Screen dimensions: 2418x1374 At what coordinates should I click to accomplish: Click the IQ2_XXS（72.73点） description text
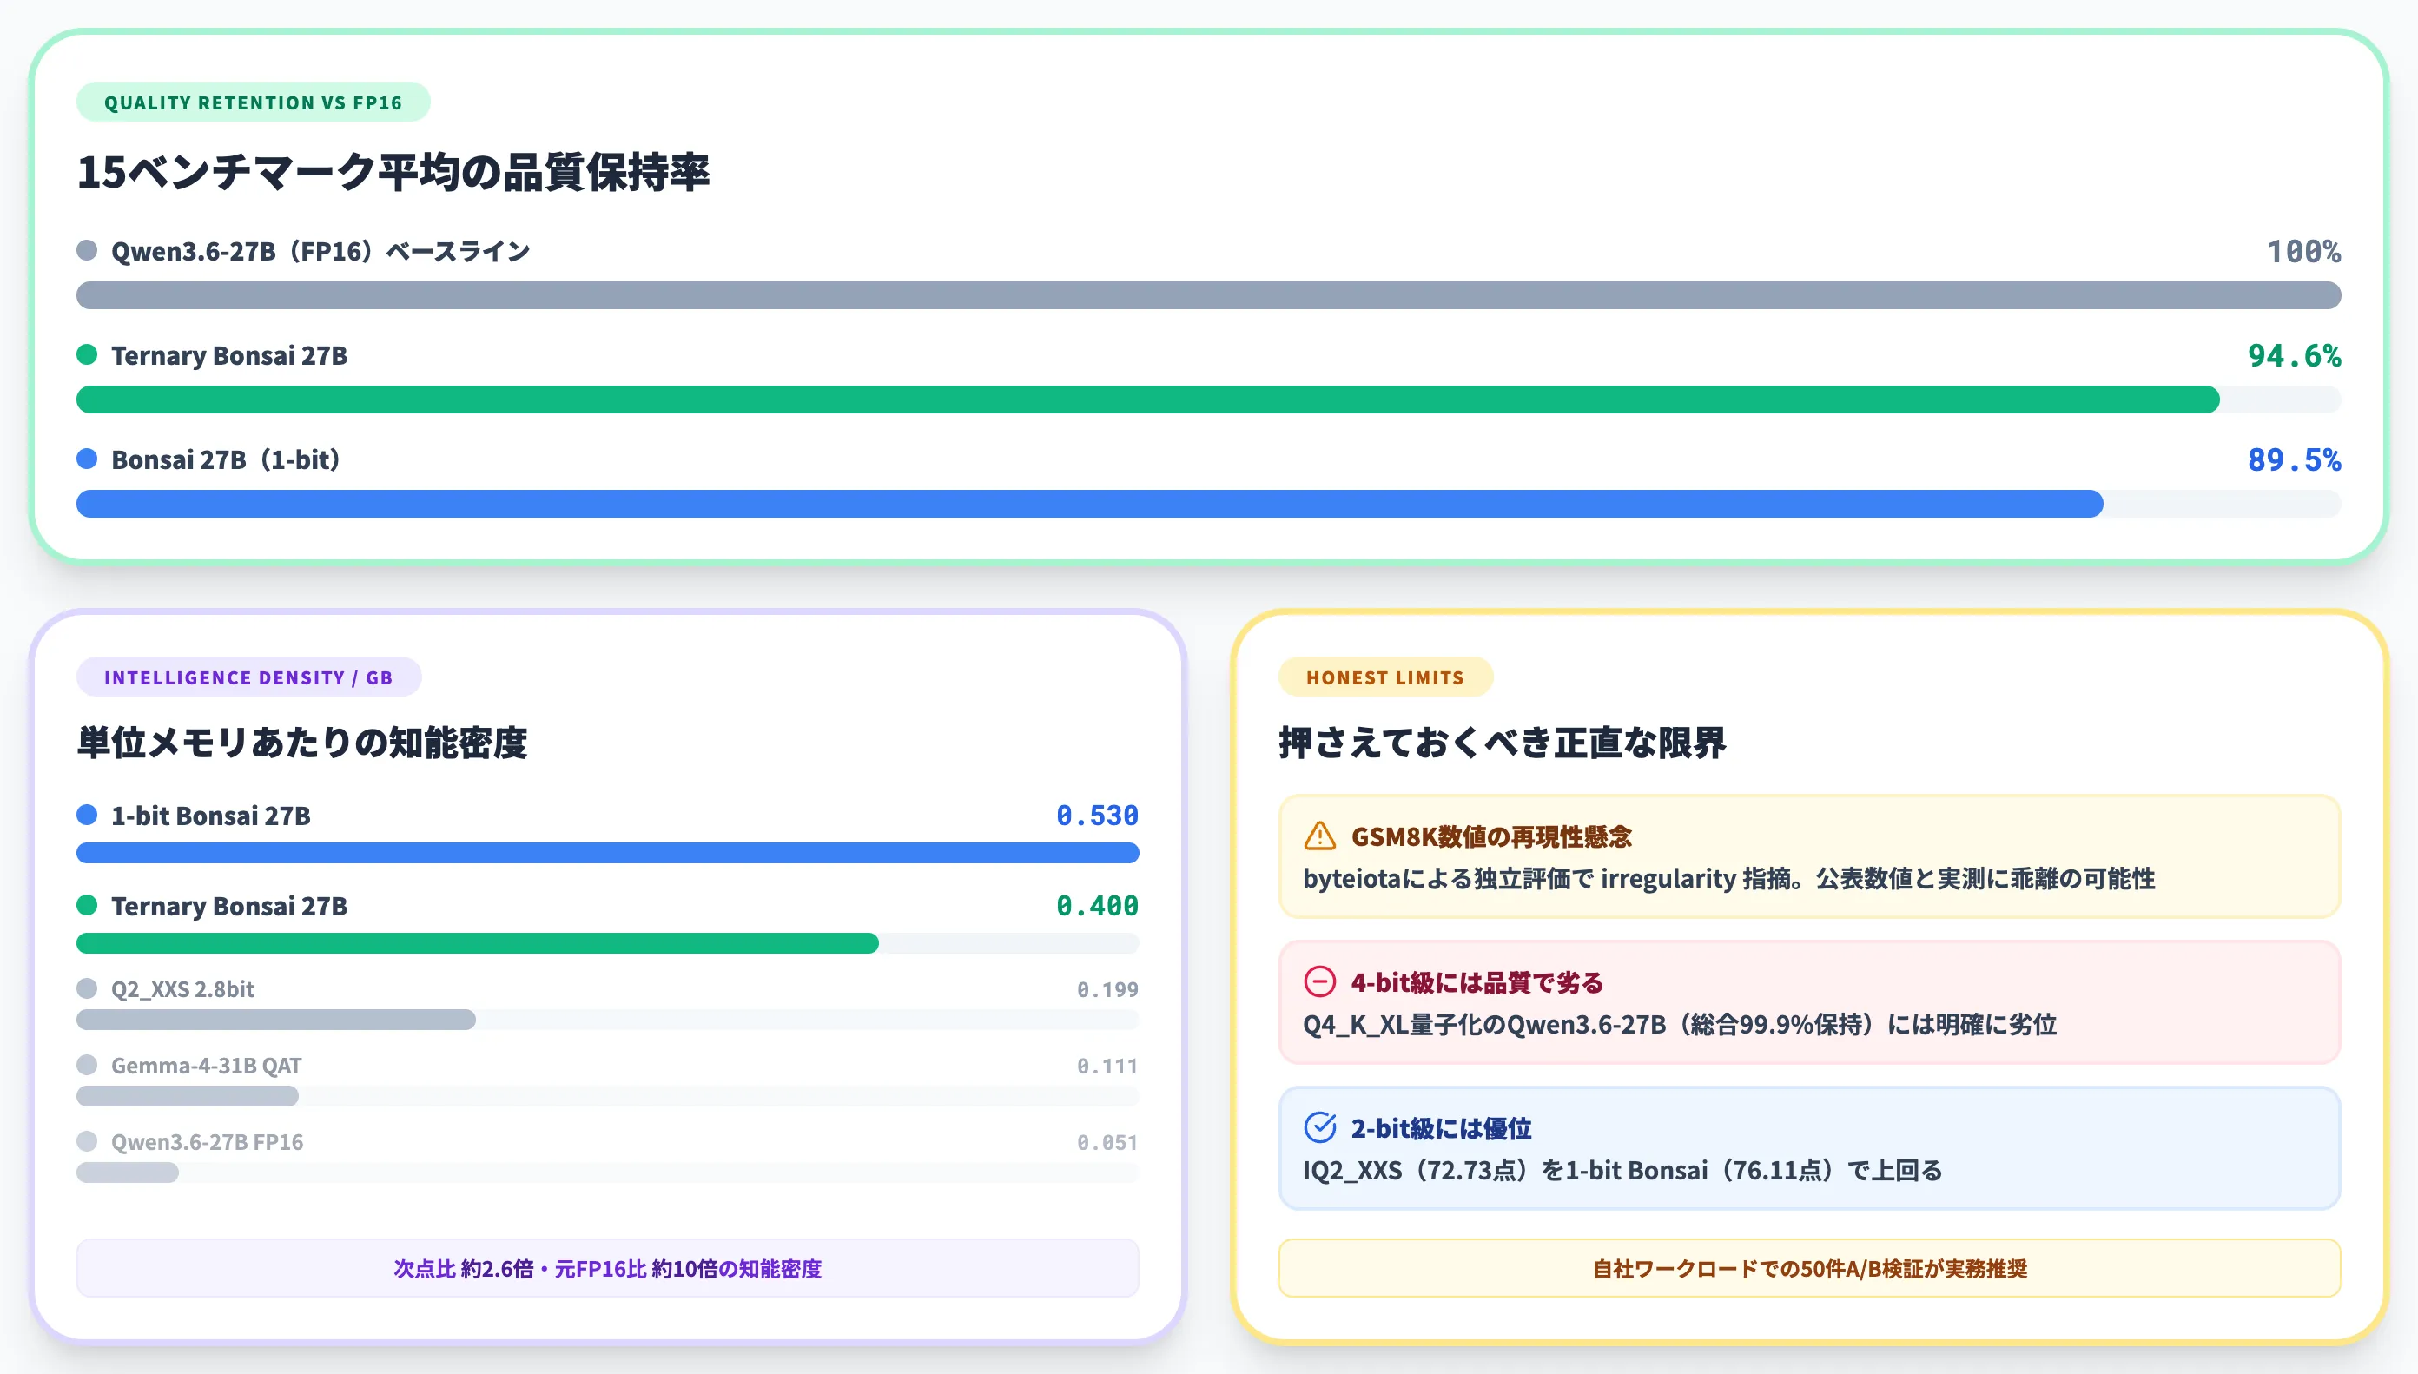1622,1170
